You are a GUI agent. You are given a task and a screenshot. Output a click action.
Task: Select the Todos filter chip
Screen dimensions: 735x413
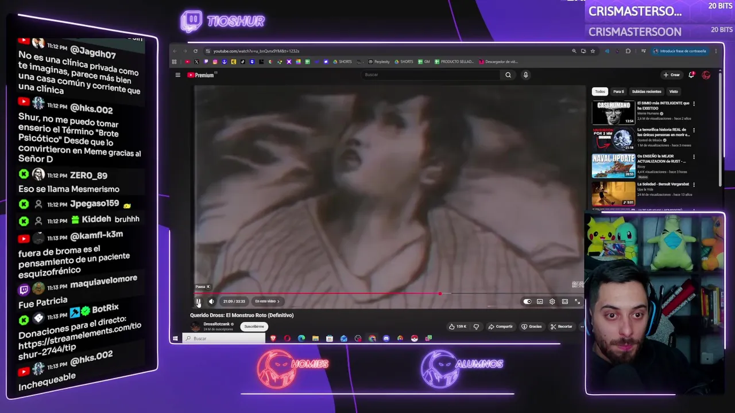point(599,91)
